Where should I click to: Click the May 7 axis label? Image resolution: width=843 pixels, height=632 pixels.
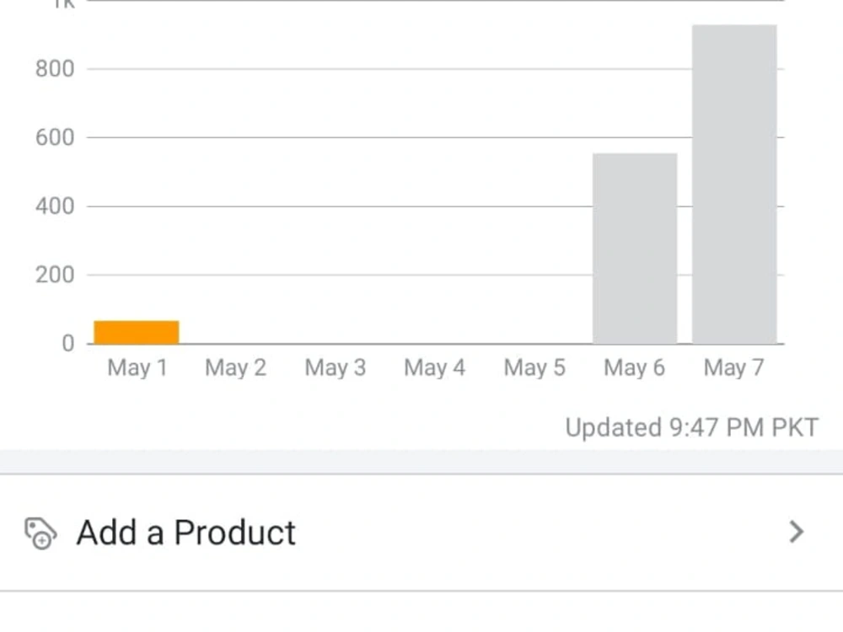pyautogui.click(x=734, y=368)
